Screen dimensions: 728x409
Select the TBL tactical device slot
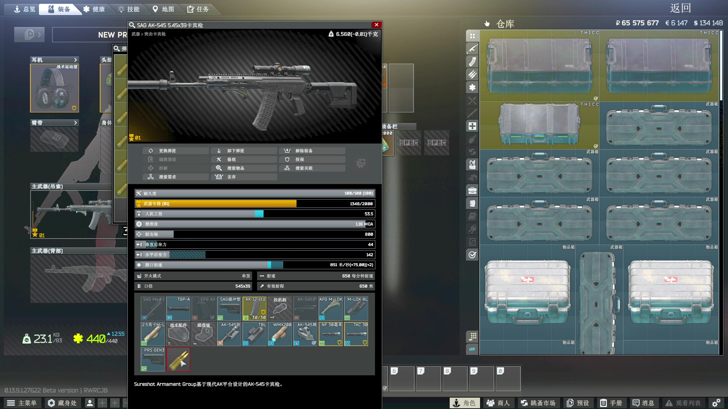[254, 334]
